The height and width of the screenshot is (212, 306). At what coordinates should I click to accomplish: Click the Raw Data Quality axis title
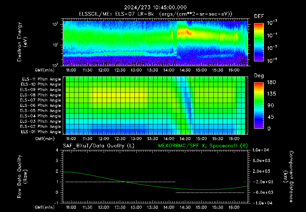coord(22,177)
